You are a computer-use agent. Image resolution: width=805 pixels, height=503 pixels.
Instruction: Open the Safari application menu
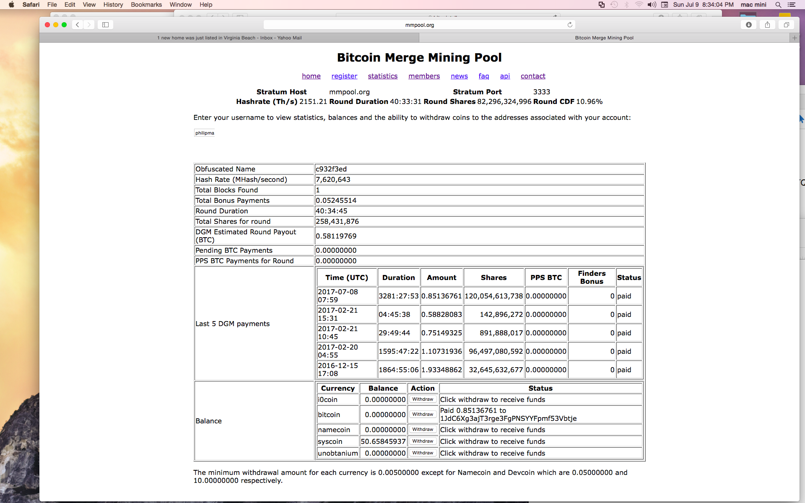pos(31,5)
